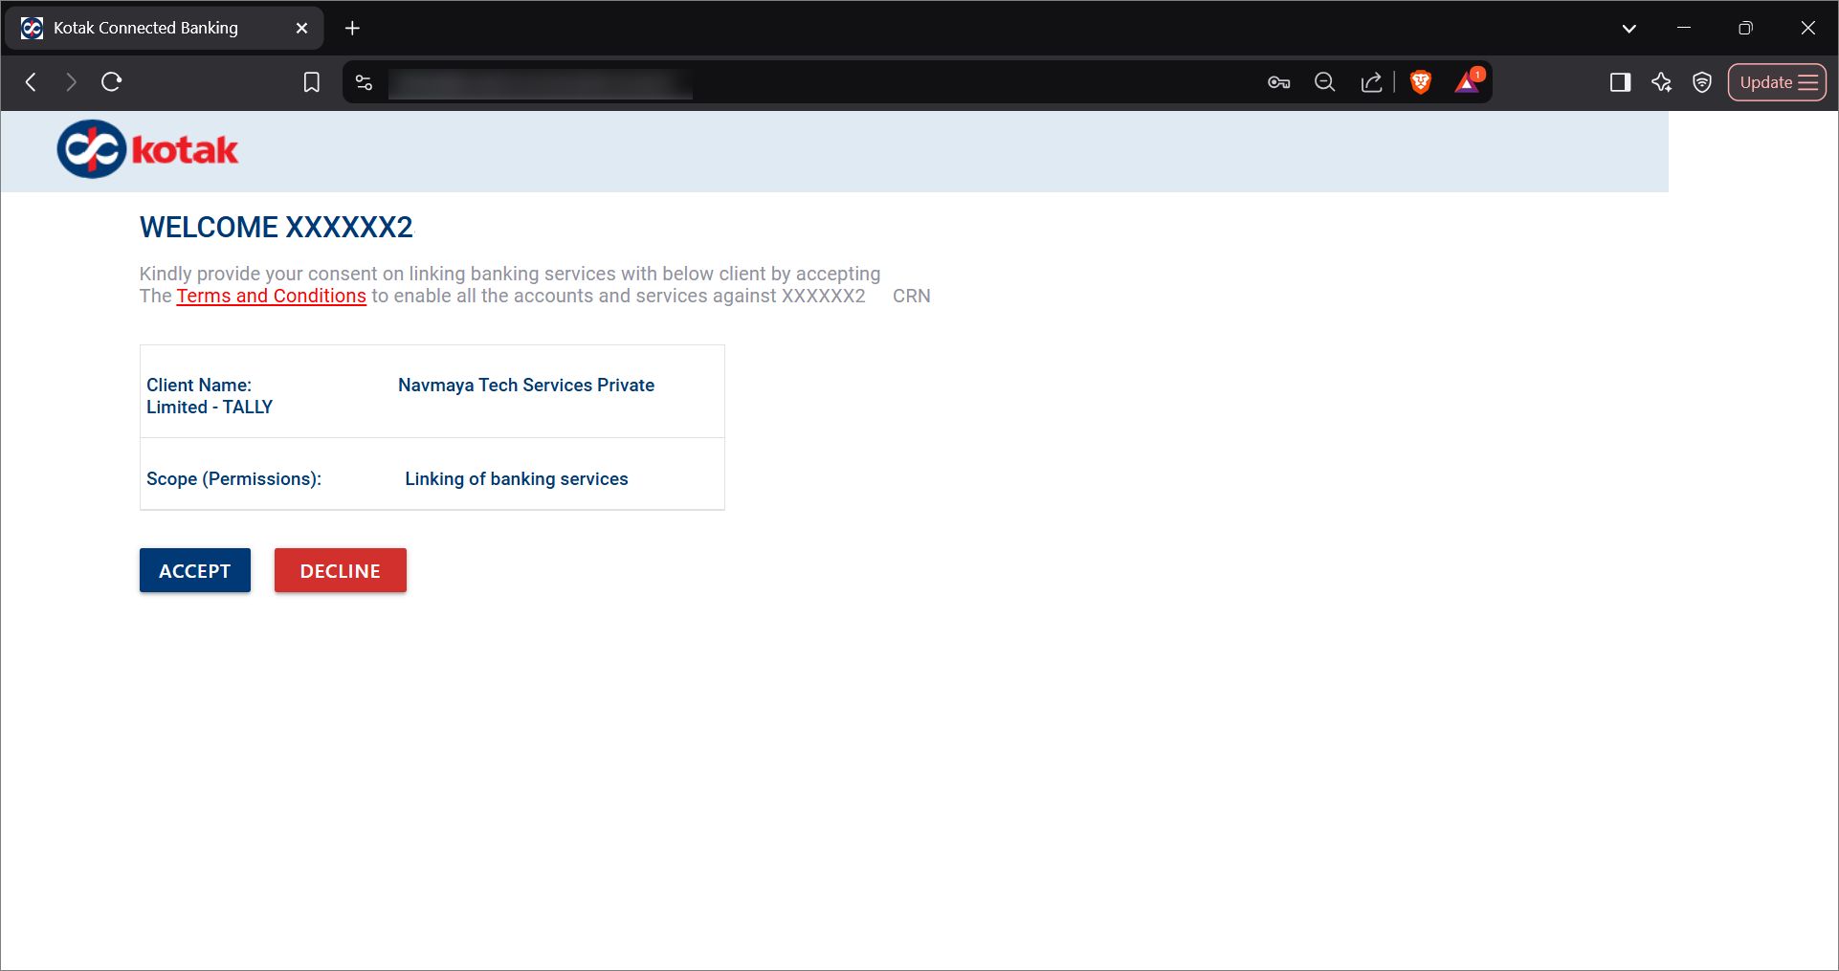Toggle the sidebar panel icon
The image size is (1839, 971).
1620,82
